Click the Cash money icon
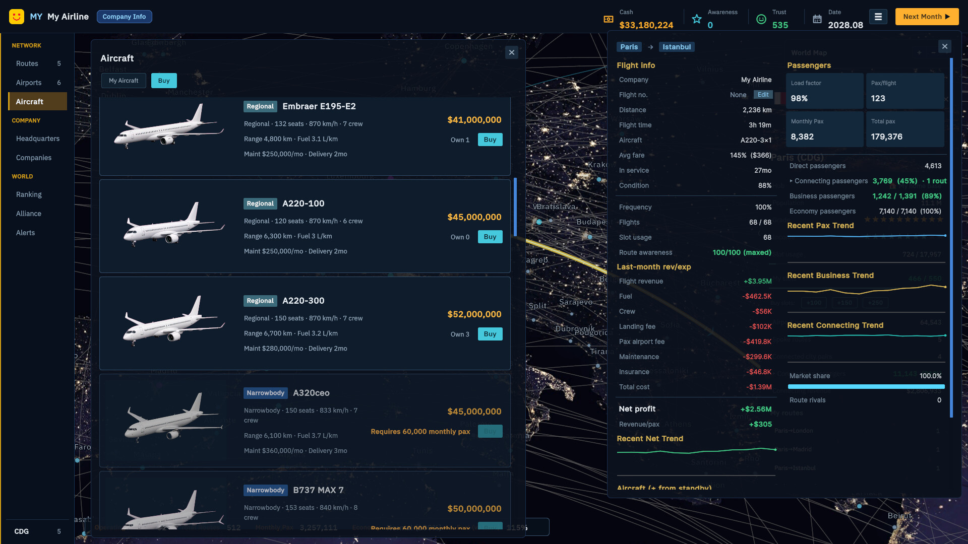Screen dimensions: 968x544 pyautogui.click(x=609, y=19)
